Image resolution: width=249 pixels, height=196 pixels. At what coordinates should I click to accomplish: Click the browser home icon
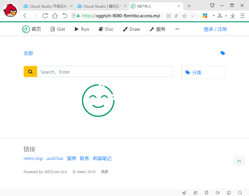(55, 16)
